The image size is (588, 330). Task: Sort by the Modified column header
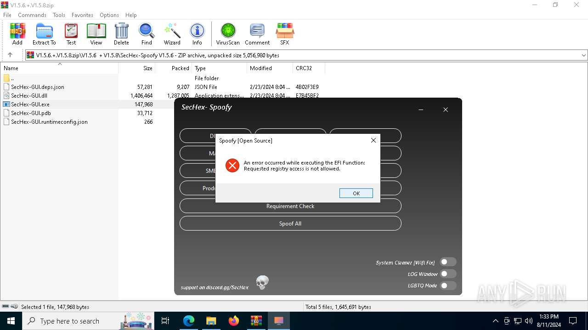(270, 68)
